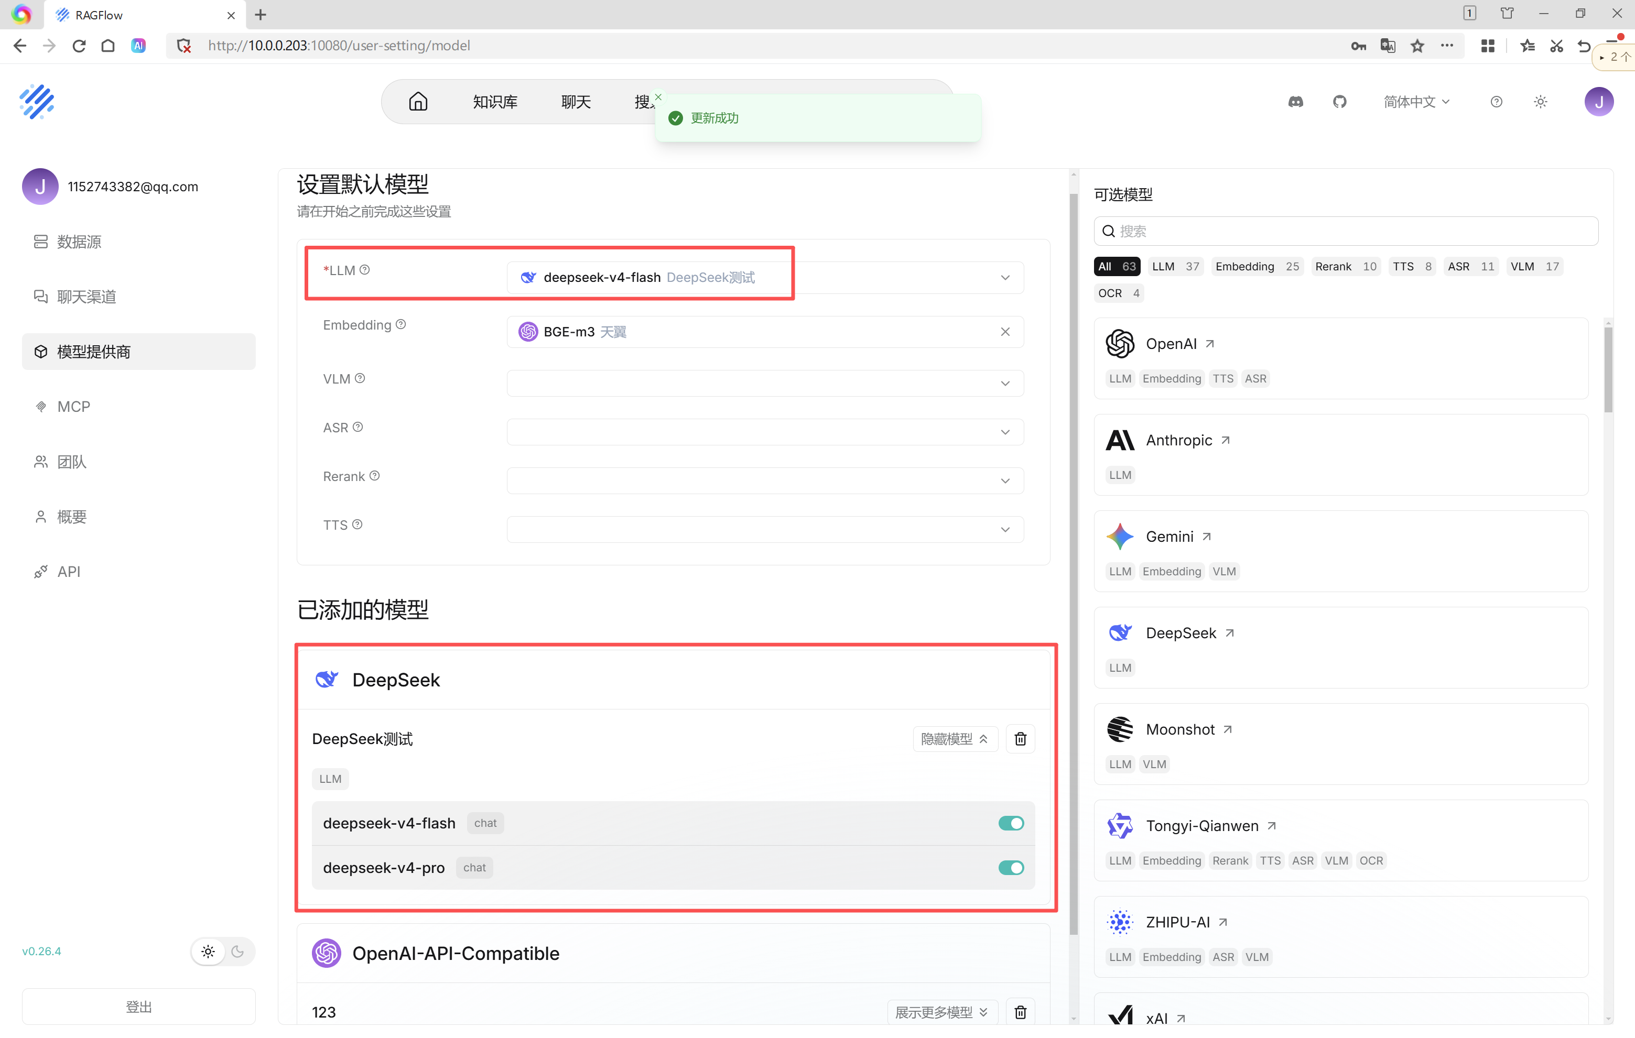Open the 知识库 nav tab

click(x=495, y=102)
